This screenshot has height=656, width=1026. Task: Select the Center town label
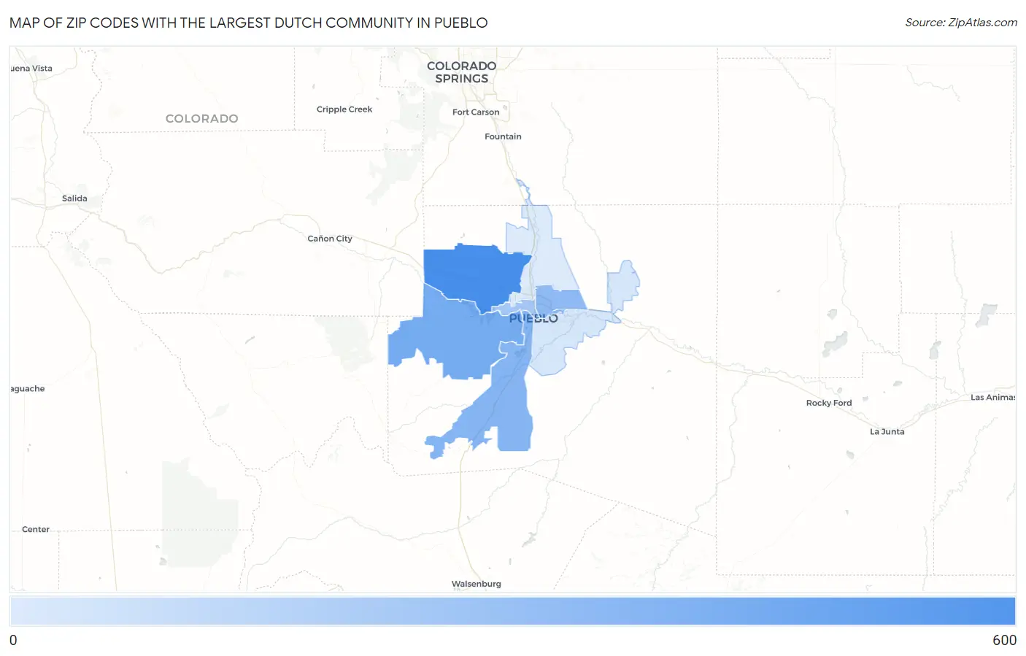tap(36, 530)
